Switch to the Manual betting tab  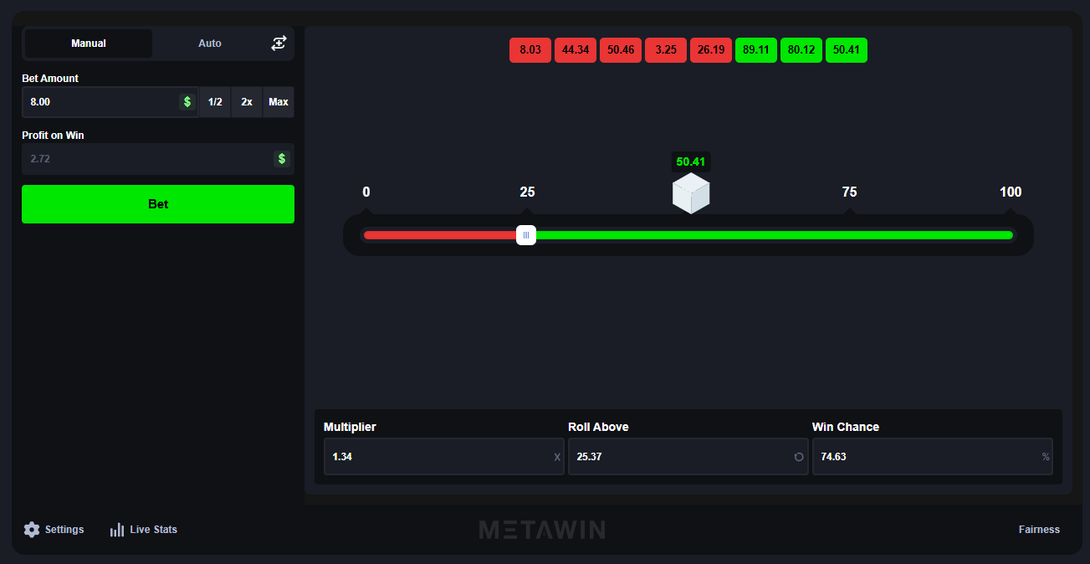[x=89, y=44]
